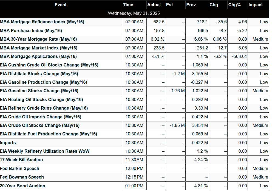
Task: Open MBA Mortgage Refinance Index event
Action: [42, 22]
